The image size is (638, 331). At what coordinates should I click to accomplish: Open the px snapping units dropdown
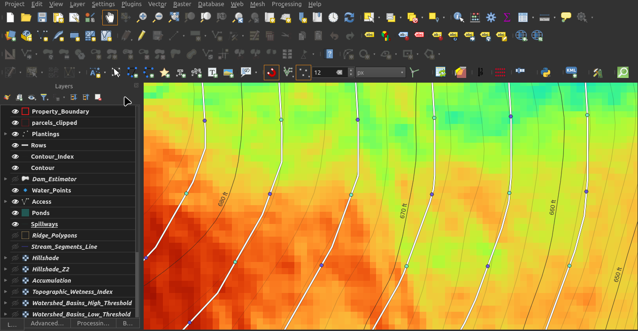tap(380, 73)
